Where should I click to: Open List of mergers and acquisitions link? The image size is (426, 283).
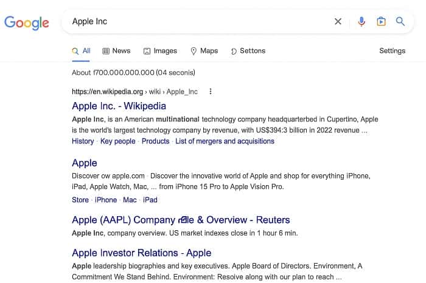pyautogui.click(x=225, y=141)
